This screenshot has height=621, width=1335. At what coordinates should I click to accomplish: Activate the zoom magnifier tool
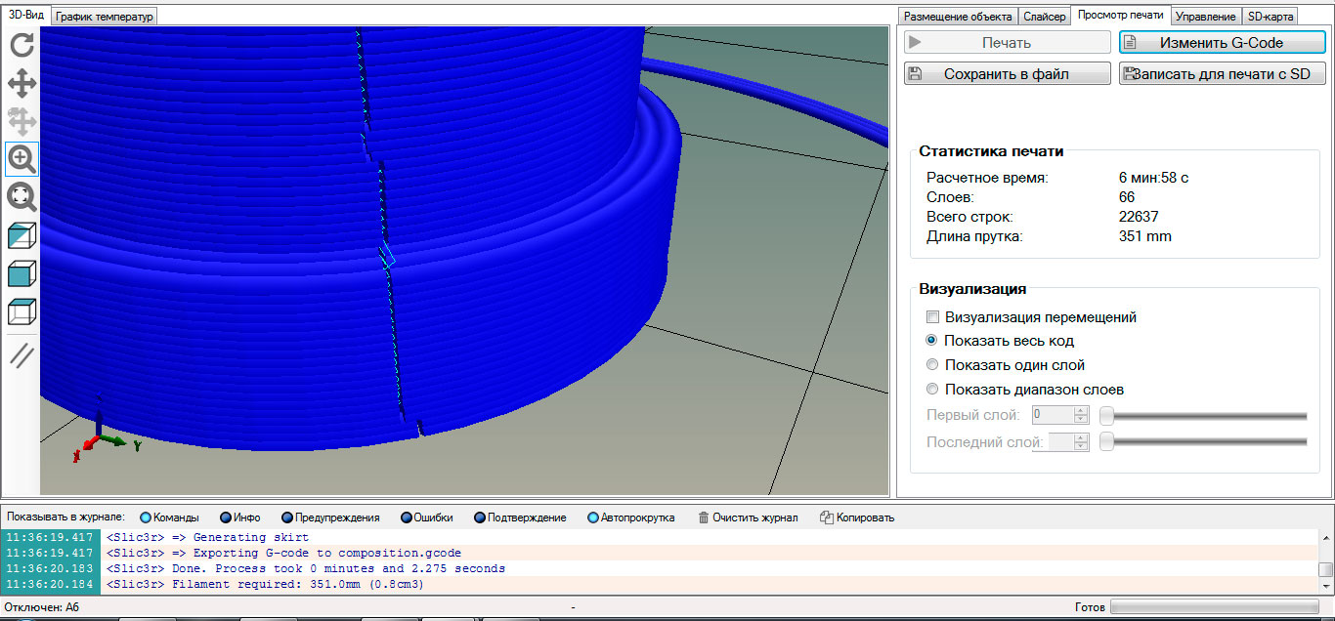point(22,158)
